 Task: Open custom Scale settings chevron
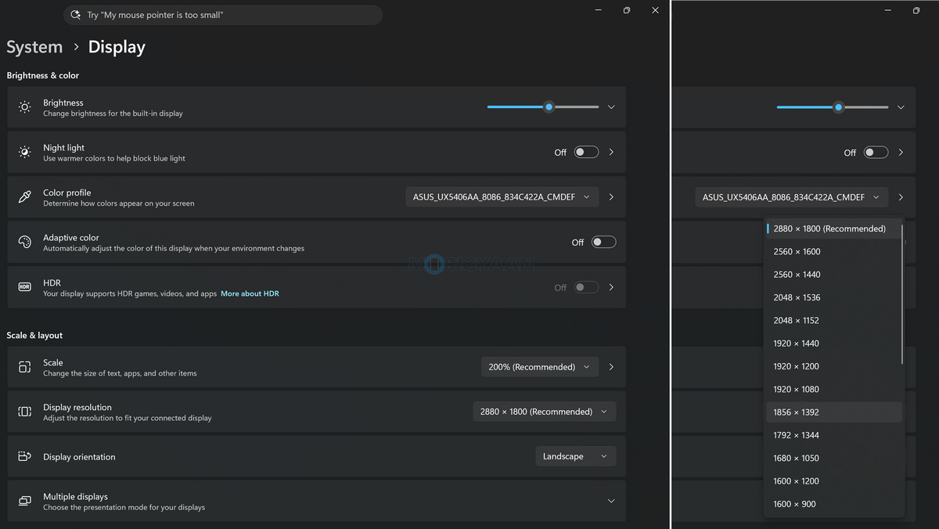click(611, 367)
